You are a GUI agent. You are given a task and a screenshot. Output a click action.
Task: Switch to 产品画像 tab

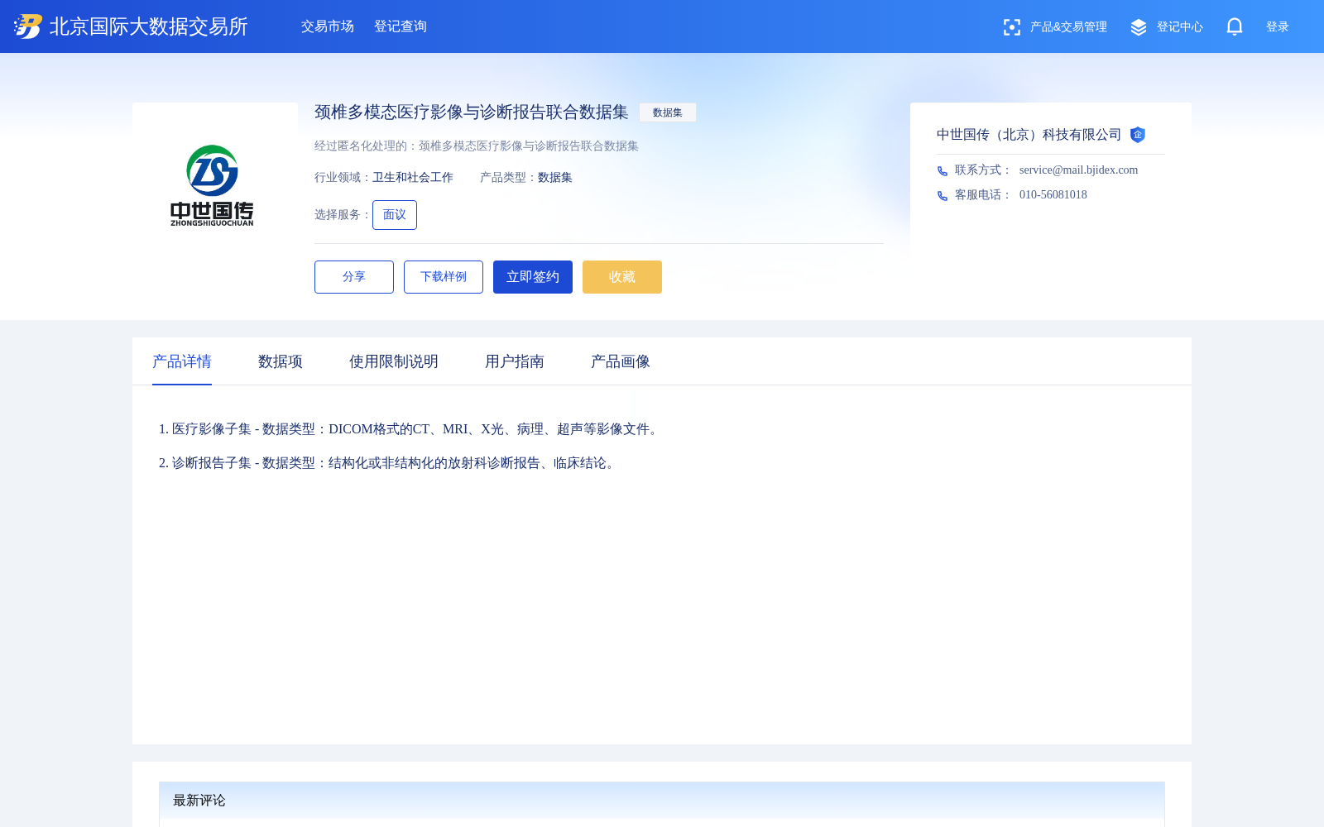pos(621,361)
